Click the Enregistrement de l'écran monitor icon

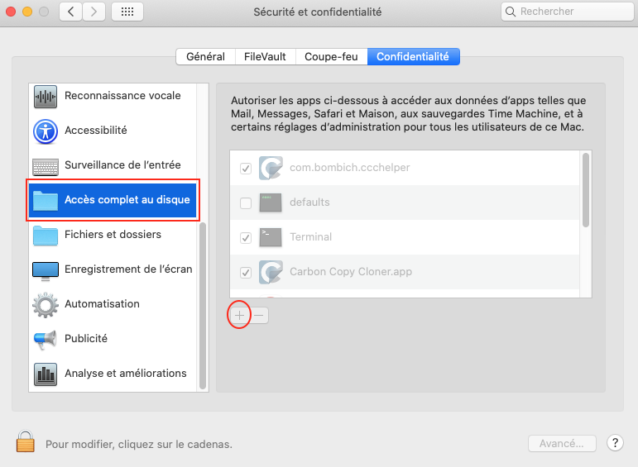46,271
